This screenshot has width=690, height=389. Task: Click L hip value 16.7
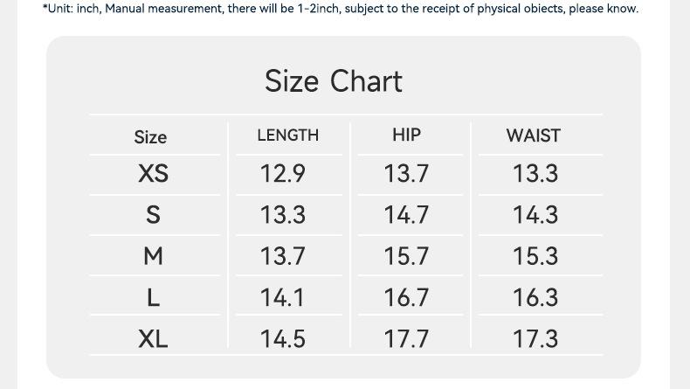(x=406, y=297)
